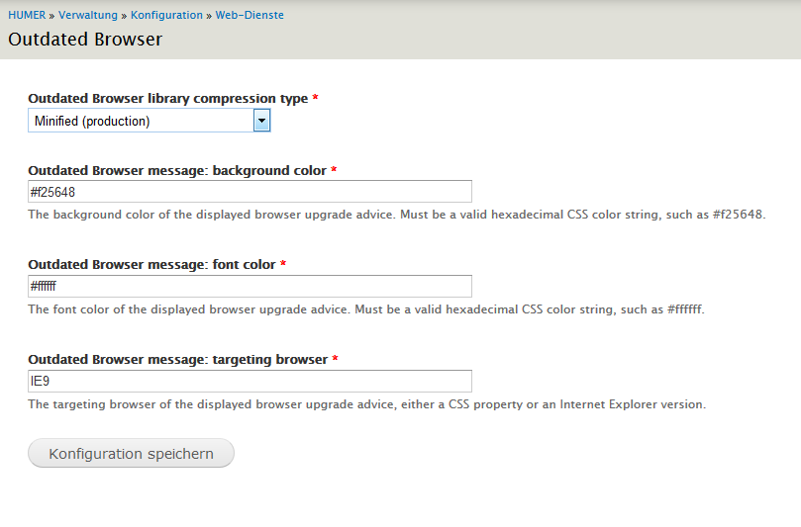The width and height of the screenshot is (801, 527).
Task: Click red asterisk beside font color
Action: tap(283, 264)
